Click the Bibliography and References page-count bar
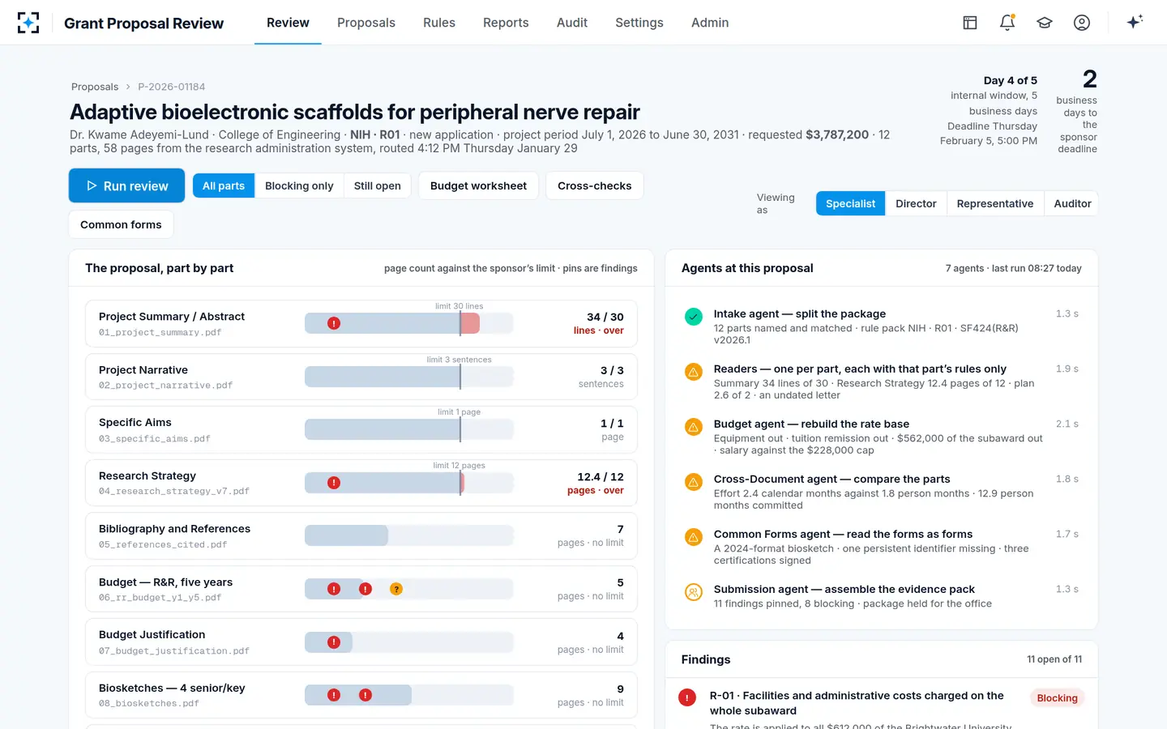Viewport: 1167px width, 729px height. click(x=409, y=535)
